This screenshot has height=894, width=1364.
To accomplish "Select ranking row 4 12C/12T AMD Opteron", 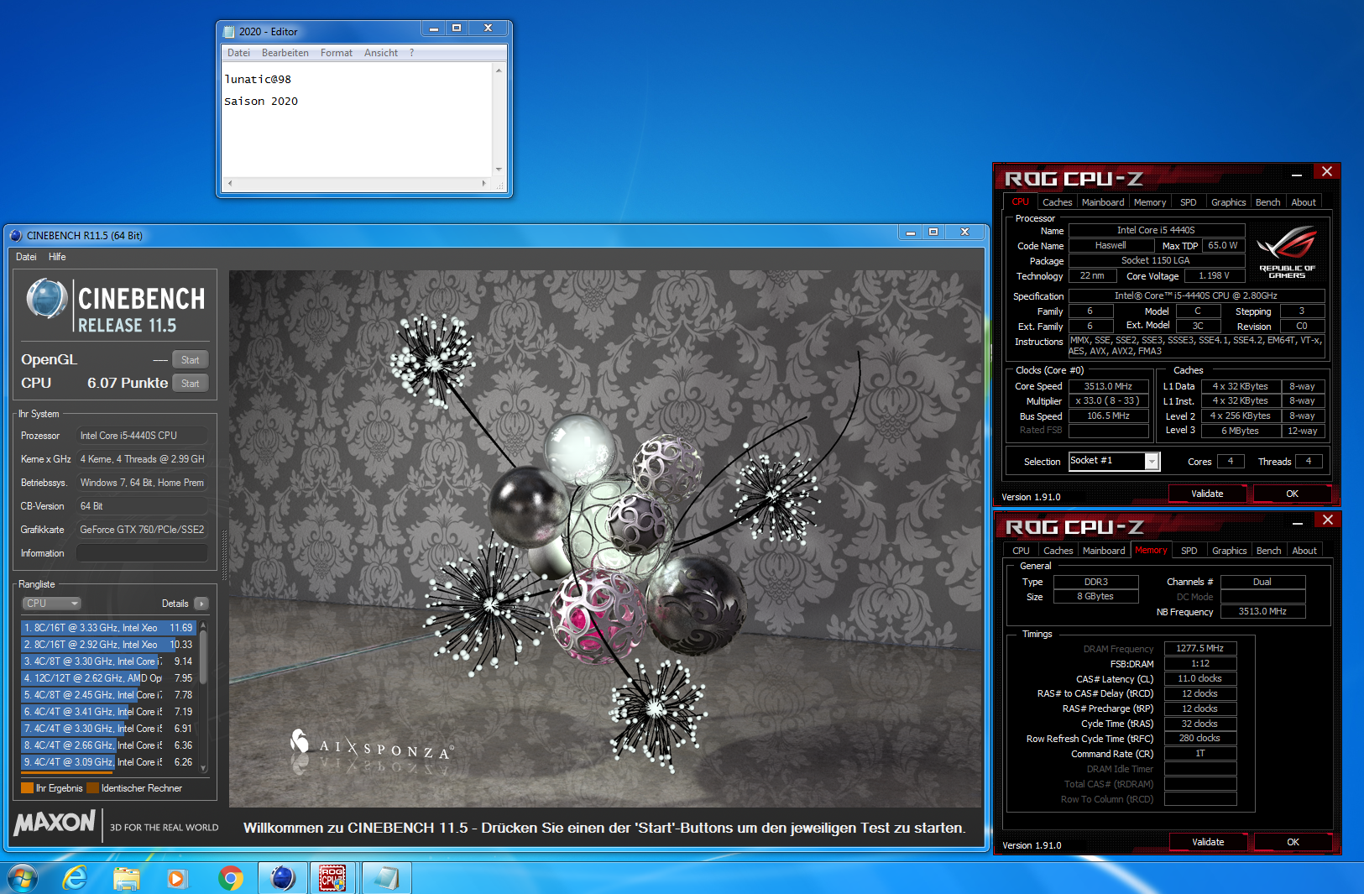I will 108,678.
